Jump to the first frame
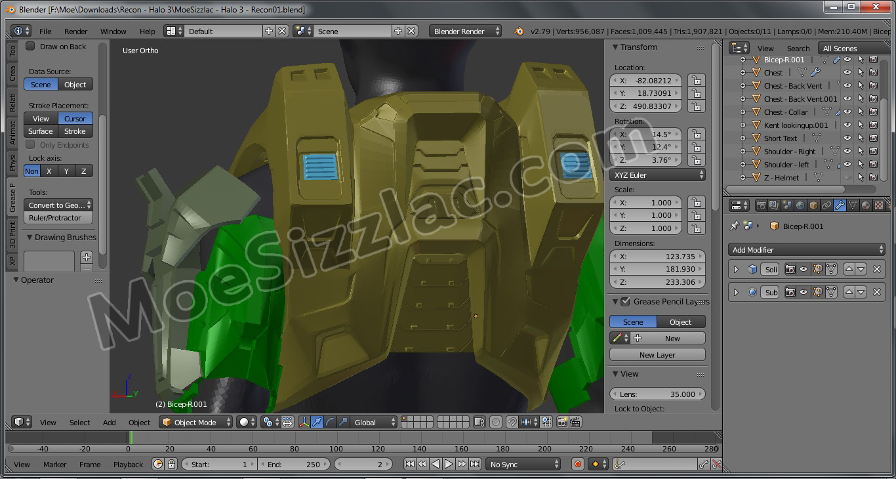 (x=409, y=465)
